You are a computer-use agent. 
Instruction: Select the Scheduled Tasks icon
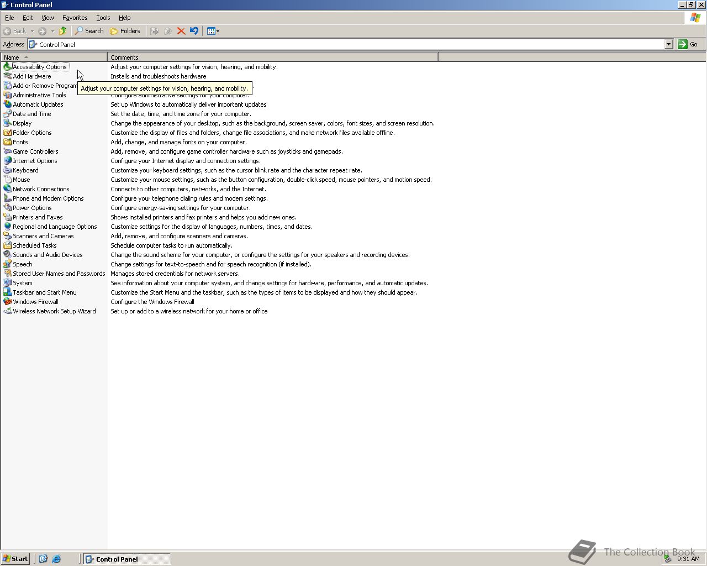pyautogui.click(x=8, y=245)
